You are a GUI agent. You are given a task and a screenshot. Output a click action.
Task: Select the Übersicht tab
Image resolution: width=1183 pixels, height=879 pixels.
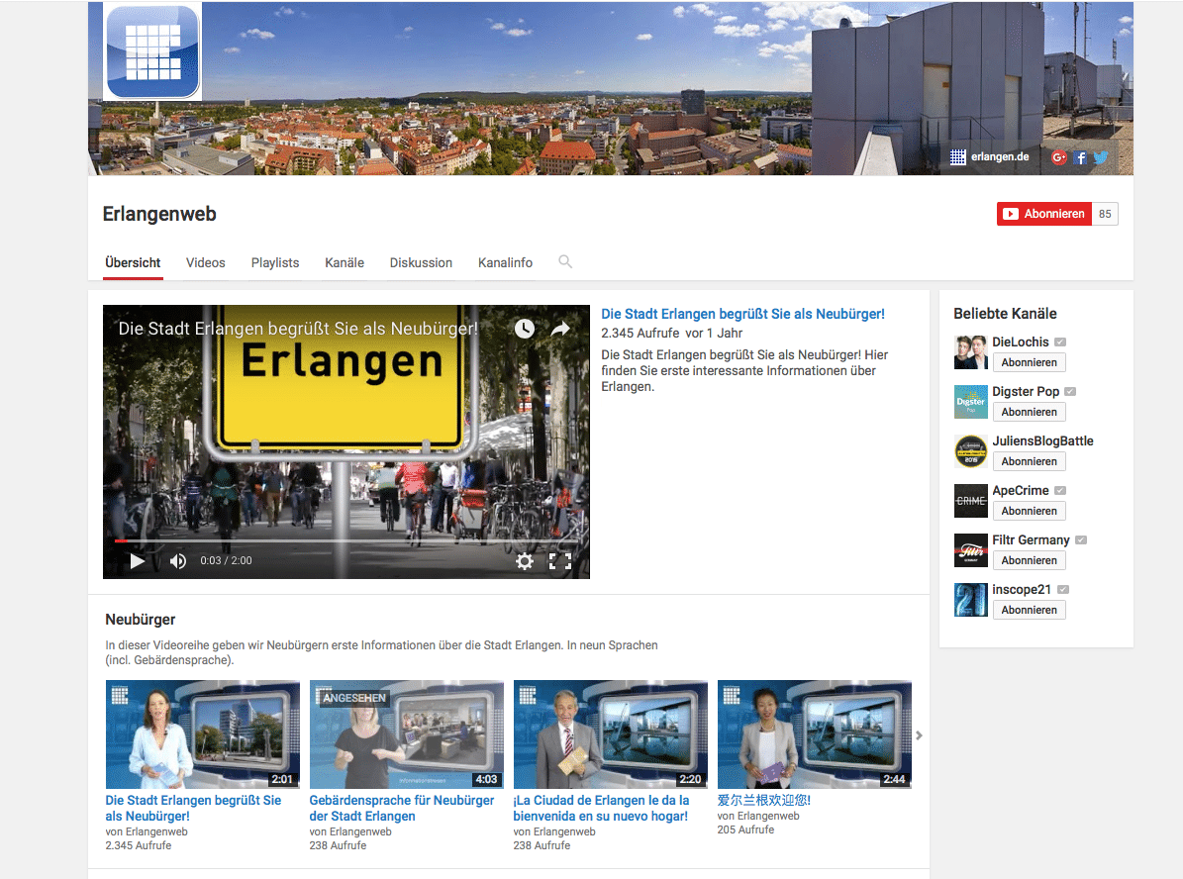(133, 262)
